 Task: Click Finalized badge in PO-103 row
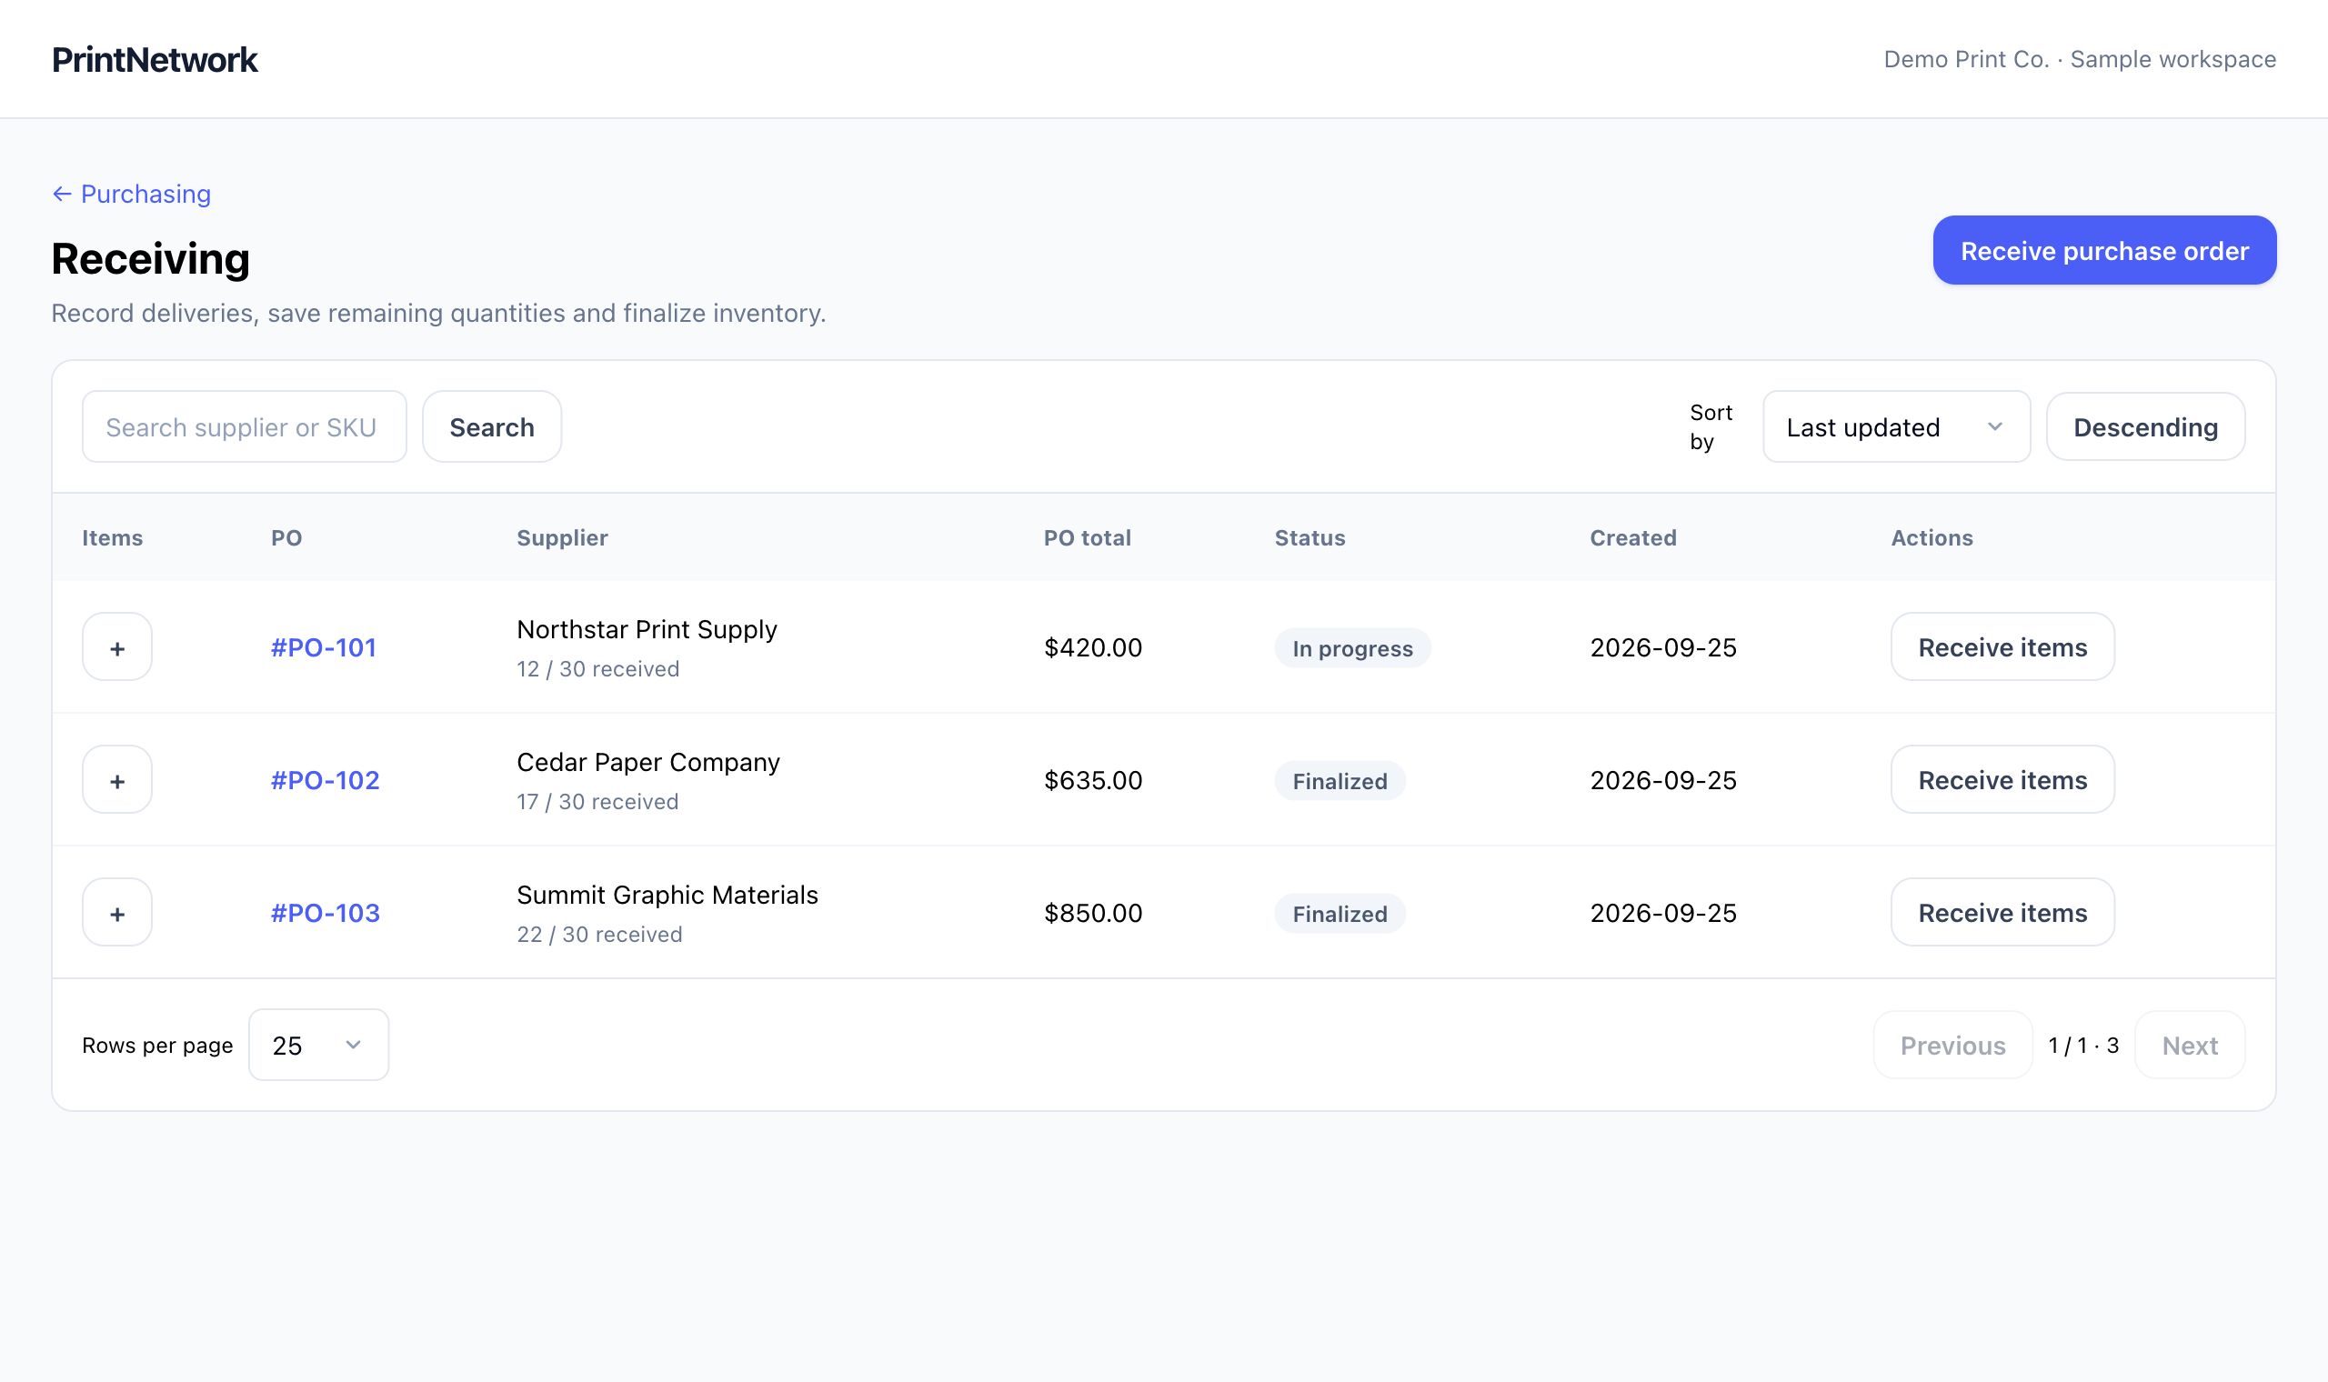click(1340, 914)
